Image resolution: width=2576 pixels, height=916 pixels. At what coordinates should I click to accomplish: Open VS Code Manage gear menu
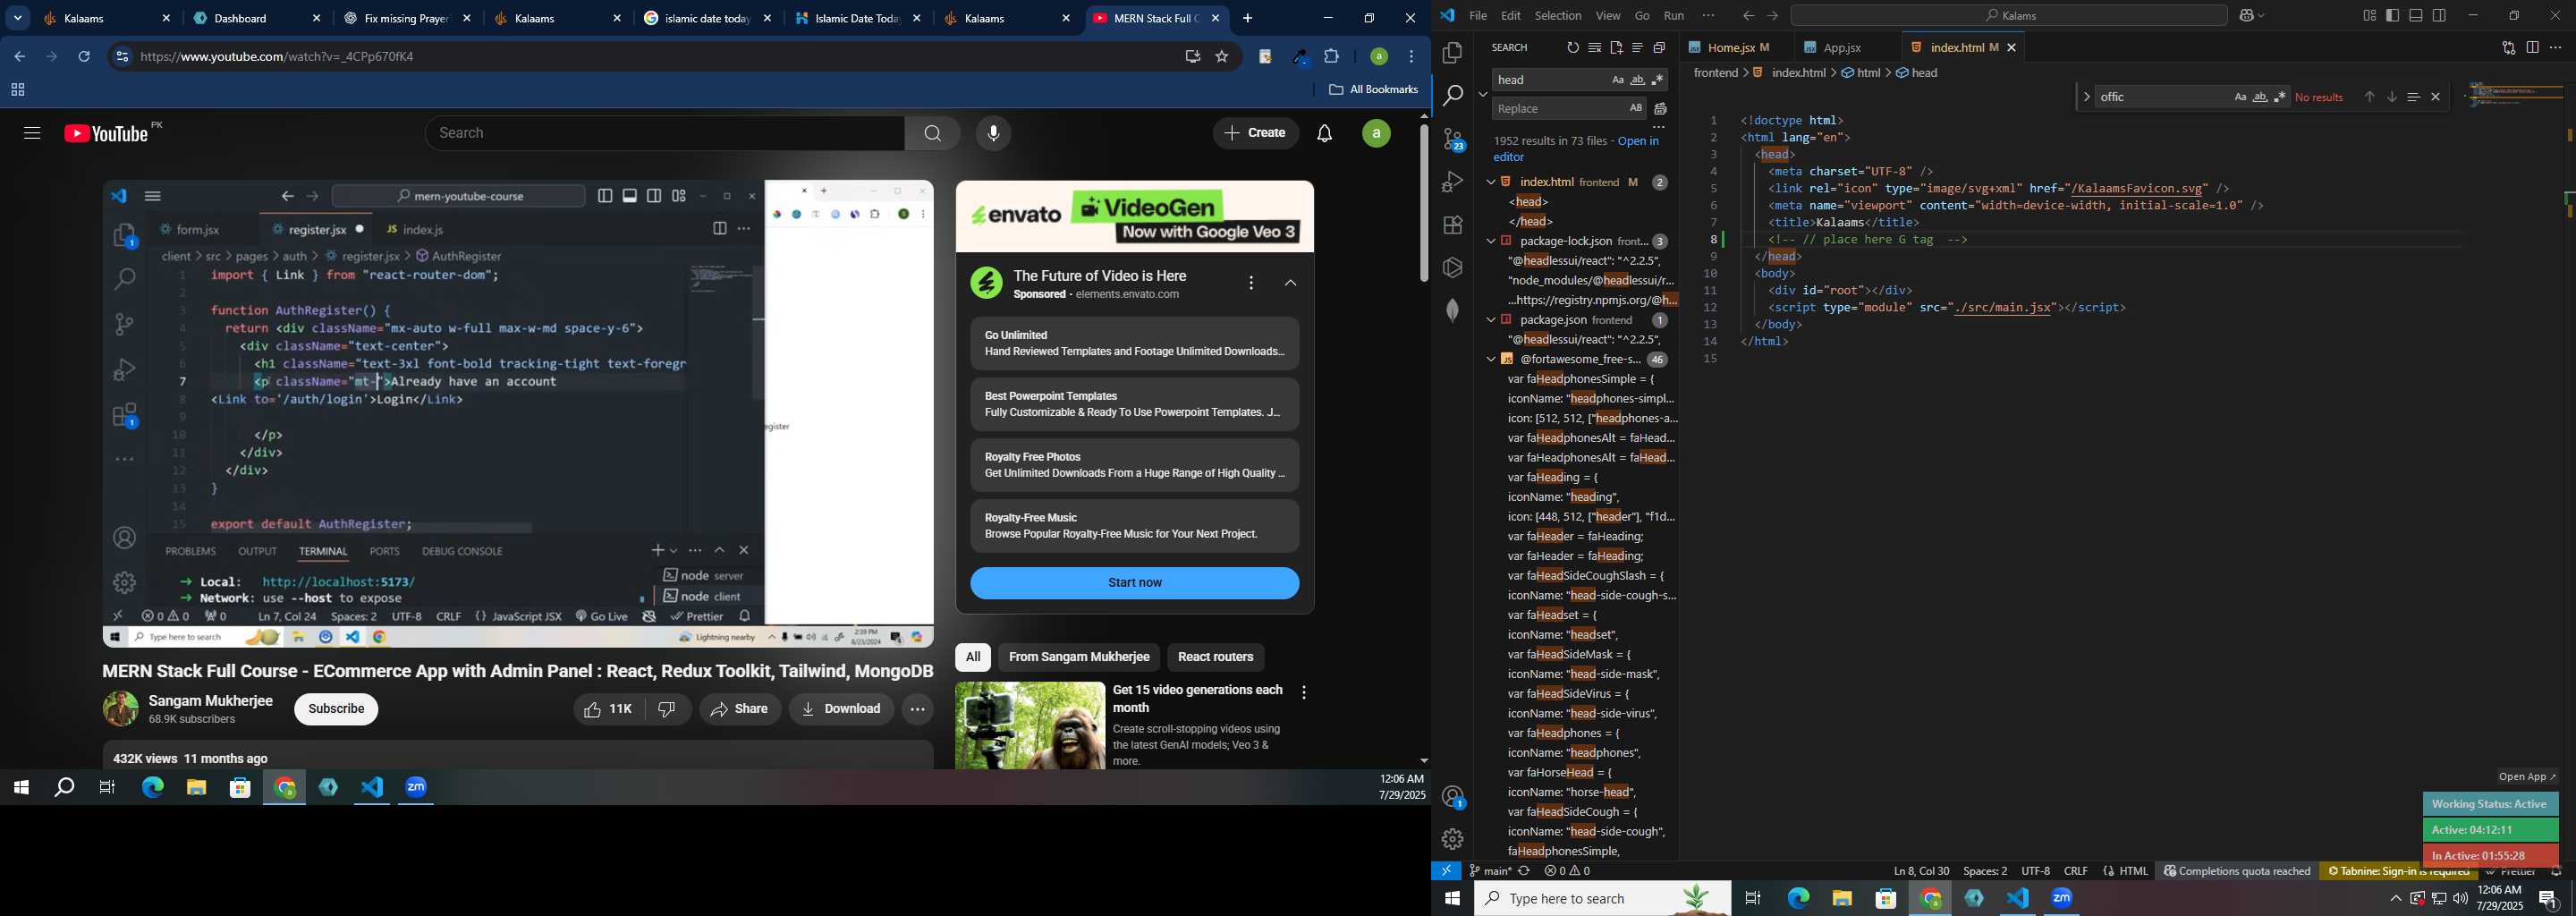(x=1453, y=839)
